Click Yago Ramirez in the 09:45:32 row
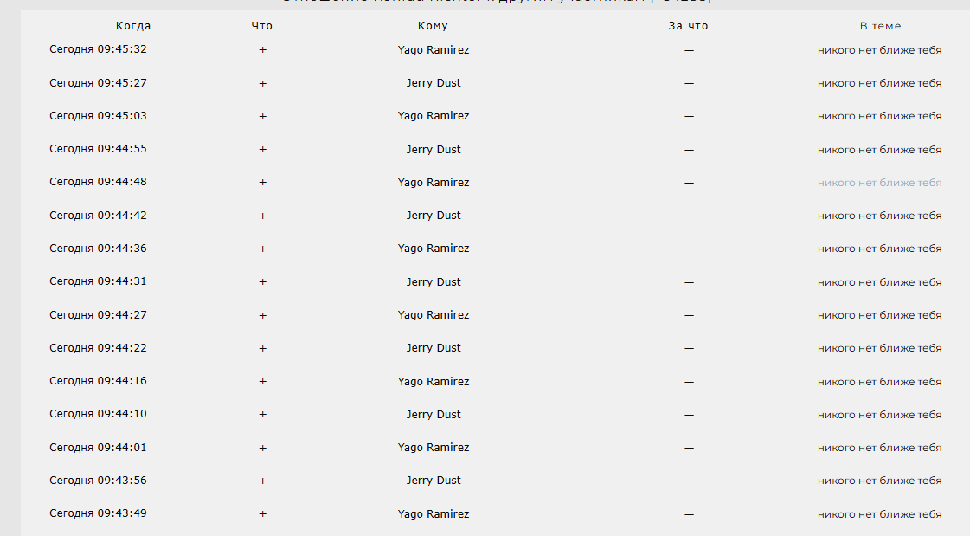This screenshot has height=536, width=970. 433,50
